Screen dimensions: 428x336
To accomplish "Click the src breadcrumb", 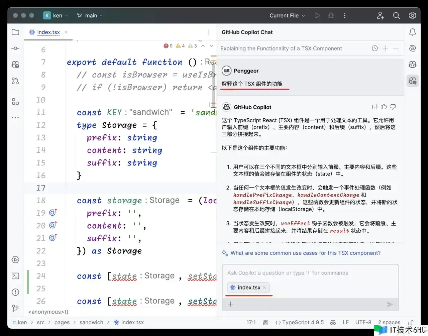I will [40, 323].
